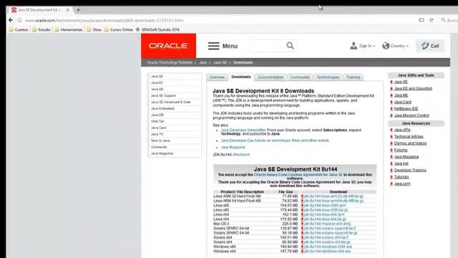Open Java DB in left navigation
Screen dimensions: 458x258
point(157,115)
